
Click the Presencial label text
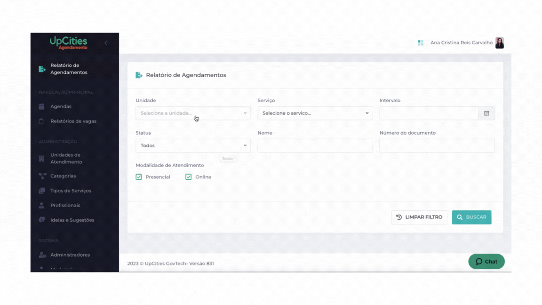158,177
